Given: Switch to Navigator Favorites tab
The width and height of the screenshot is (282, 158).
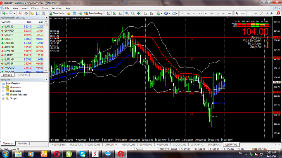Looking at the screenshot, I should tap(22, 143).
